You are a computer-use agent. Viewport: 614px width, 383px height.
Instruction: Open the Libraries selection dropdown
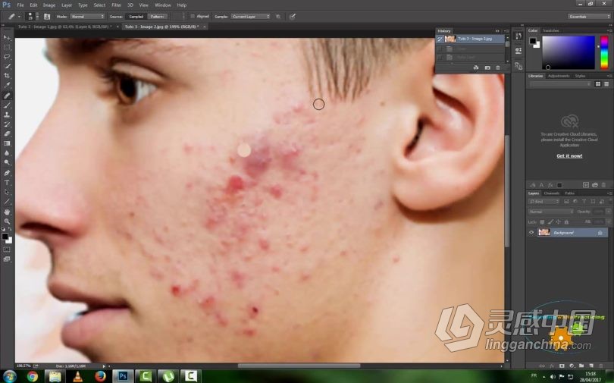tap(560, 84)
